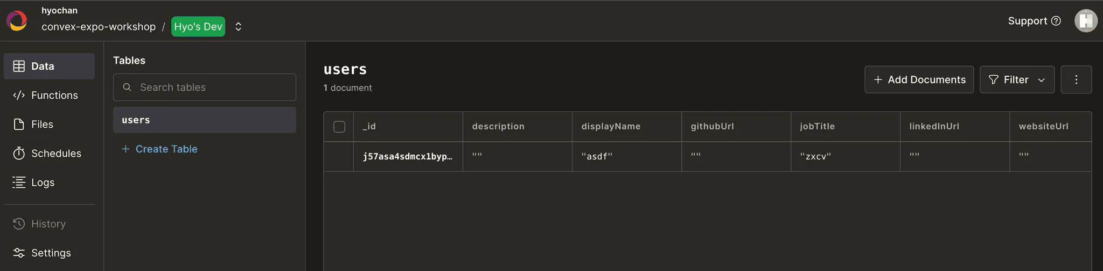Open the Support help link
Screen dimensions: 1103x271
1034,21
